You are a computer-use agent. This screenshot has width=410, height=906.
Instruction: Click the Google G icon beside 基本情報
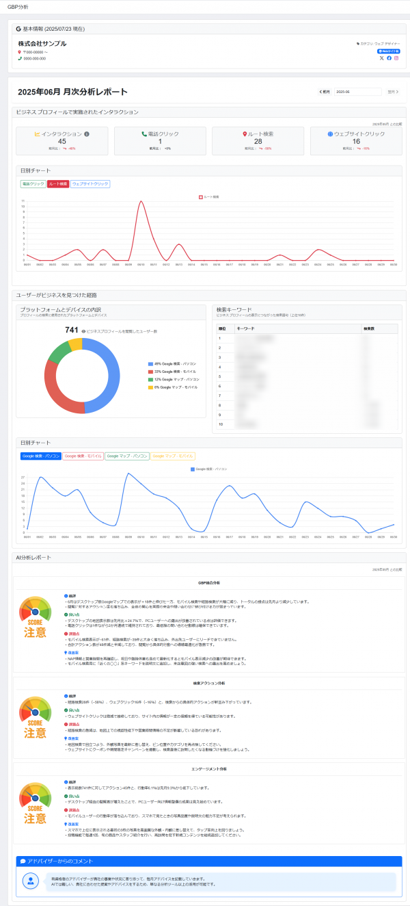(19, 29)
